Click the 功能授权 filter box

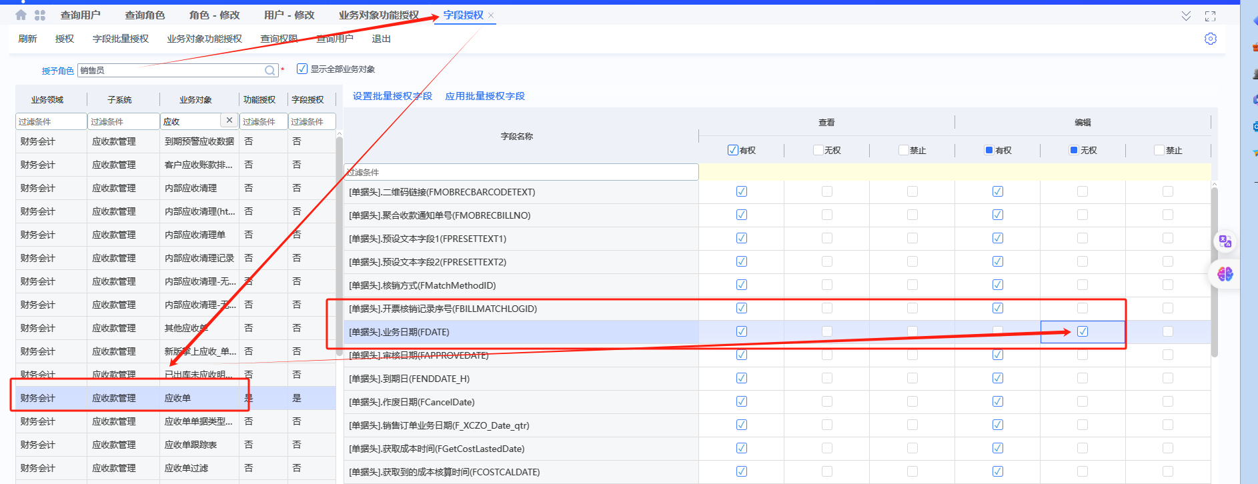point(263,121)
